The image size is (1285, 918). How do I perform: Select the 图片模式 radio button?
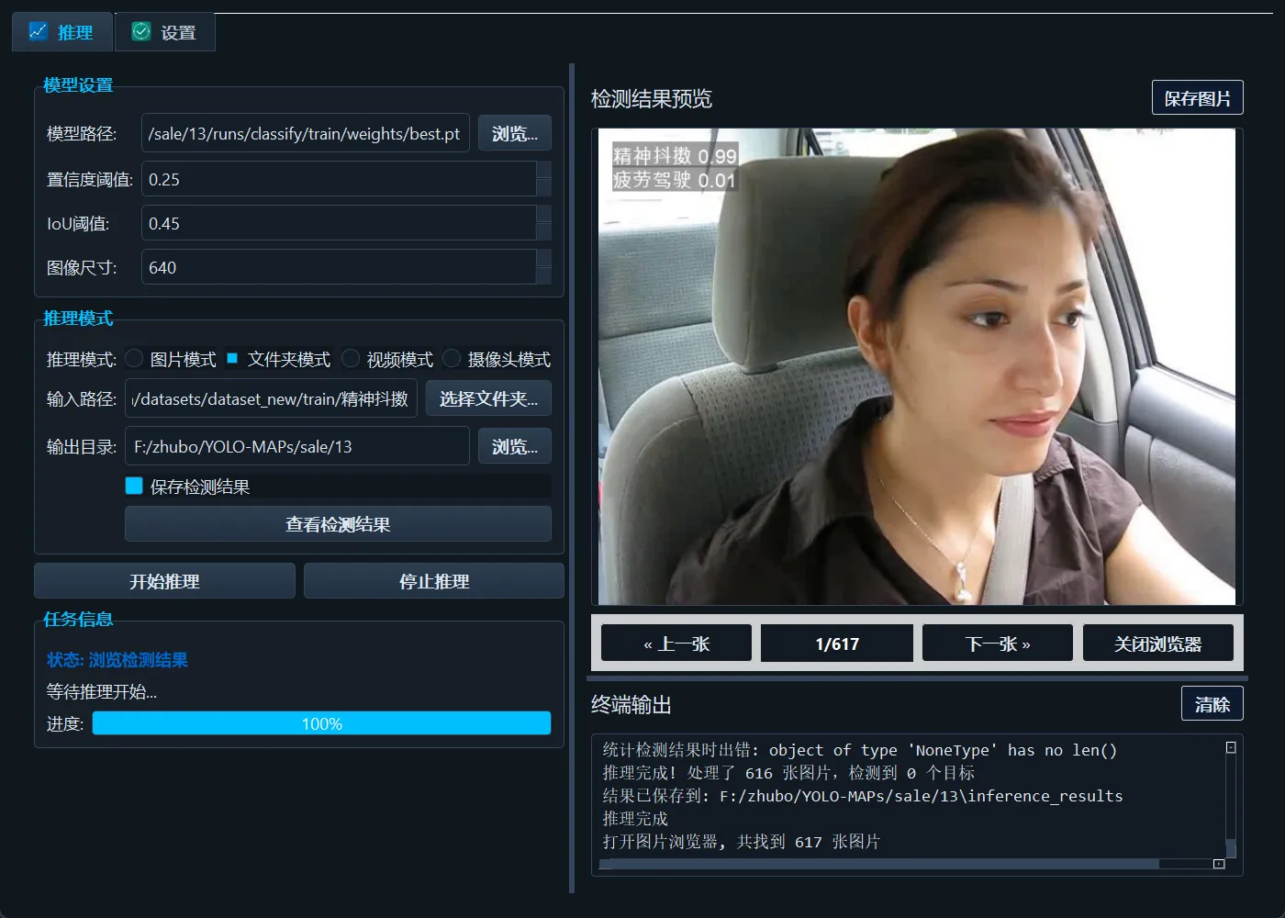coord(133,359)
